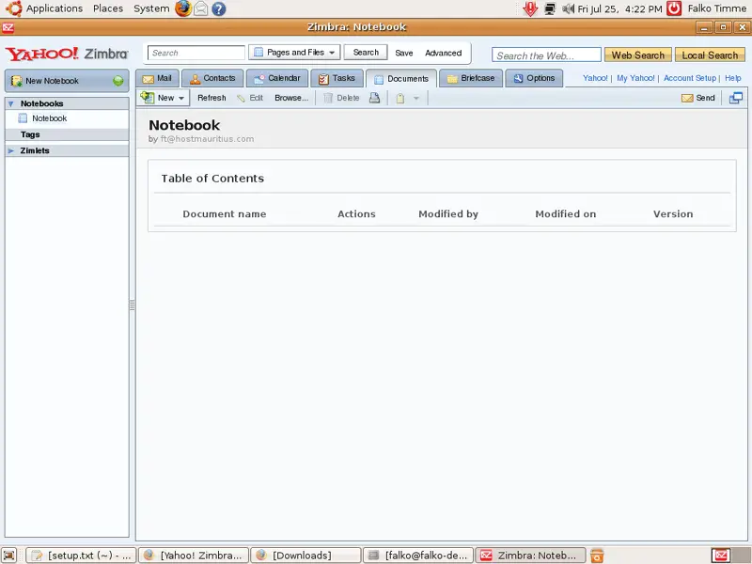The image size is (752, 564).
Task: Open the blue help icon in top panel
Action: (219, 8)
